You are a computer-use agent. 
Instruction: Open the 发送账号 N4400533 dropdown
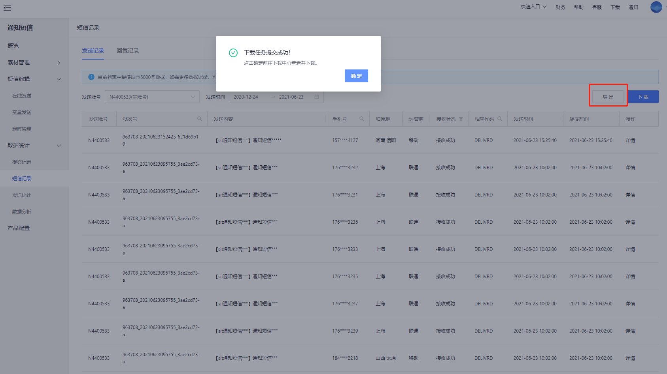(152, 97)
